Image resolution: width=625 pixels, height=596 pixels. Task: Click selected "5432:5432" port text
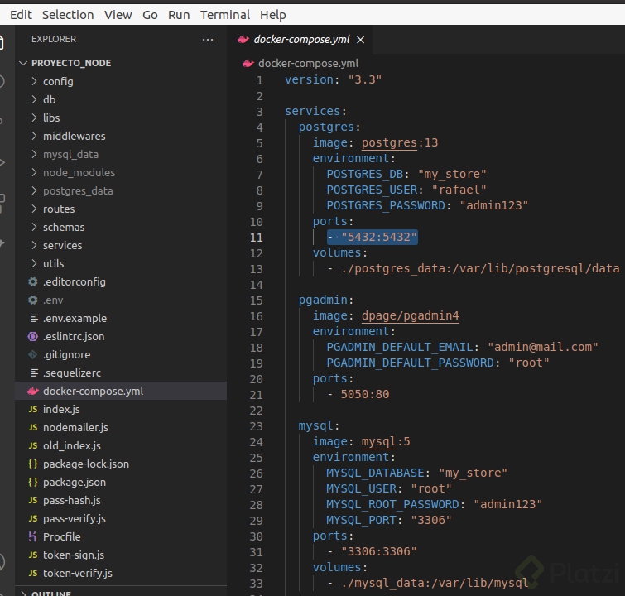coord(379,238)
